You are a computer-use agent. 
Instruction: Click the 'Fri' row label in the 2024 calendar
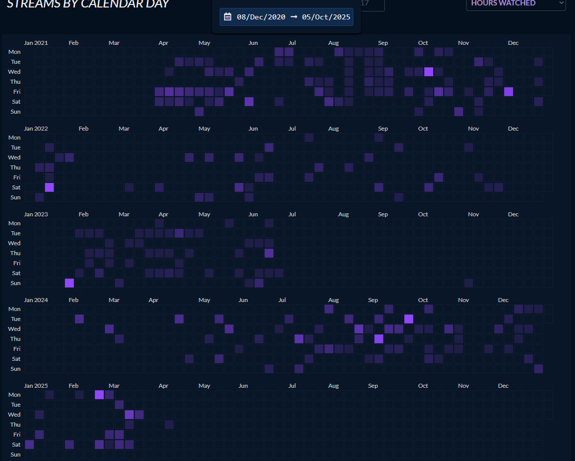tap(17, 348)
